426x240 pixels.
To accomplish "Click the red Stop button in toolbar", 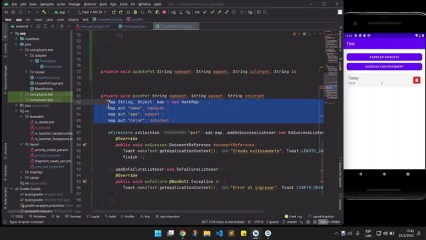I will (164, 12).
